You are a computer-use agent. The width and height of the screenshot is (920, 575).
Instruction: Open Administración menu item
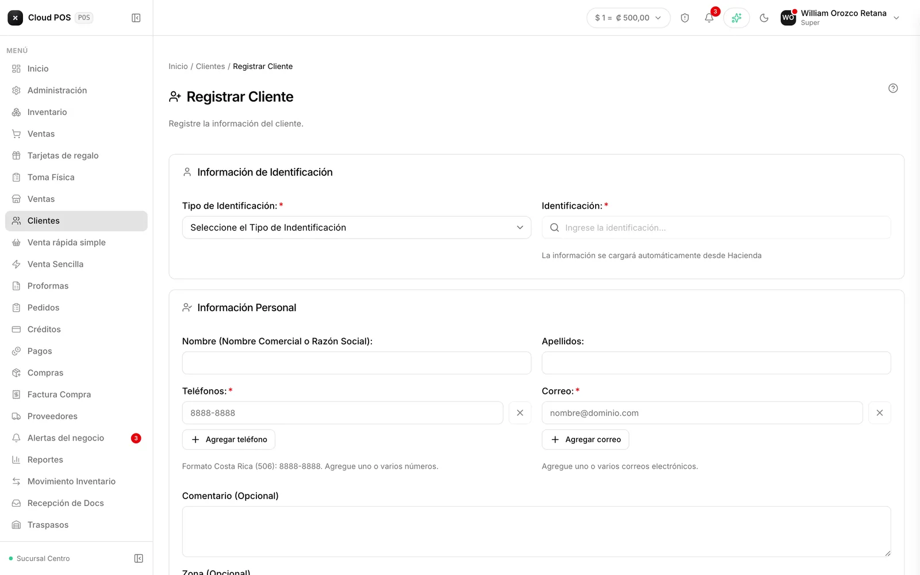click(x=76, y=90)
